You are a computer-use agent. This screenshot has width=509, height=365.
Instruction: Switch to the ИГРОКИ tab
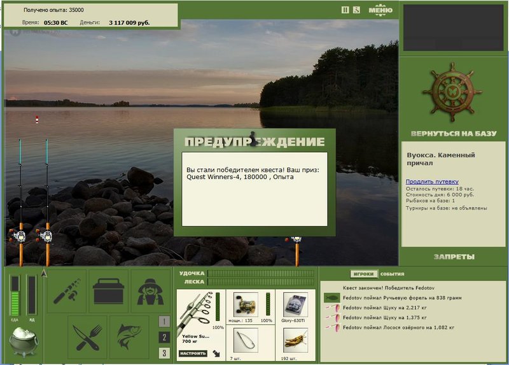coord(363,274)
